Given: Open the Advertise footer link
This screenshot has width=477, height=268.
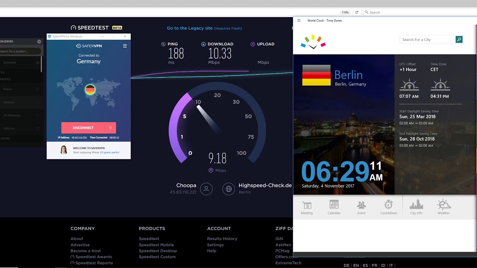Looking at the screenshot, I should (x=80, y=245).
